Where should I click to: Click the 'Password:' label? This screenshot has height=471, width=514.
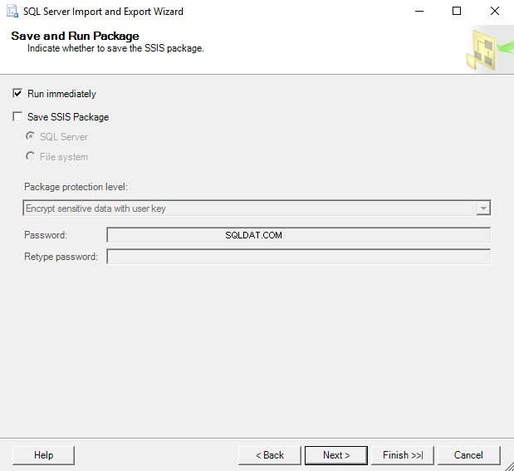pyautogui.click(x=46, y=235)
